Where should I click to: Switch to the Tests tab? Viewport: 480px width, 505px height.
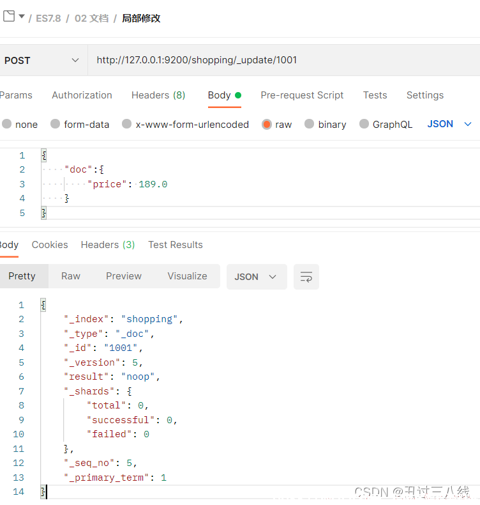(x=375, y=95)
